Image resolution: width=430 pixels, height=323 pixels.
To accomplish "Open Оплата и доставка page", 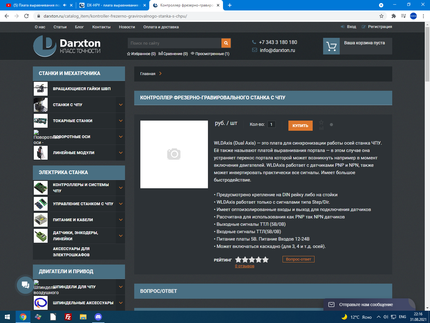I will tap(161, 27).
